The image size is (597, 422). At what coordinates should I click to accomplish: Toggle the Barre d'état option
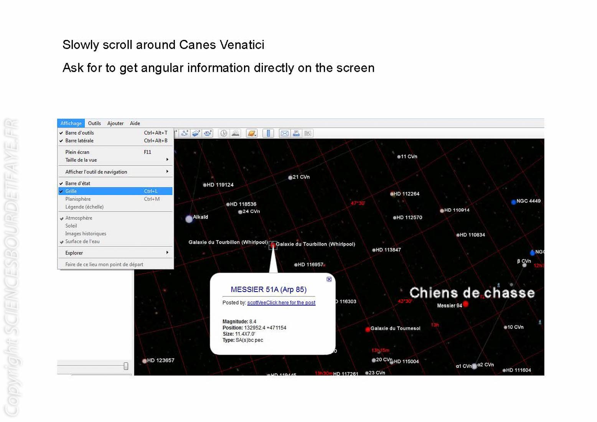tap(115, 183)
